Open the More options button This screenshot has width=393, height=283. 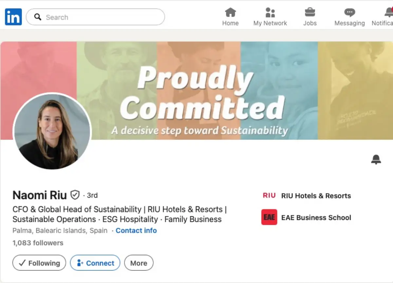pyautogui.click(x=139, y=263)
